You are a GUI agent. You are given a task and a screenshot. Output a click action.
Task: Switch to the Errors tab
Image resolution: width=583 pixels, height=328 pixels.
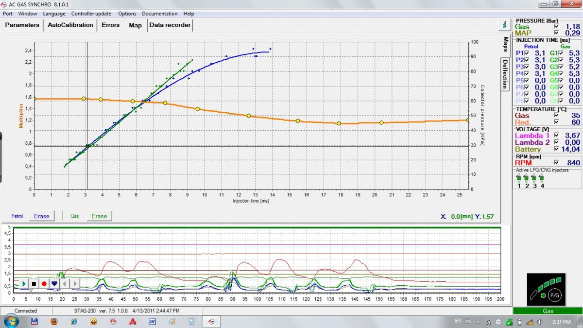(110, 25)
